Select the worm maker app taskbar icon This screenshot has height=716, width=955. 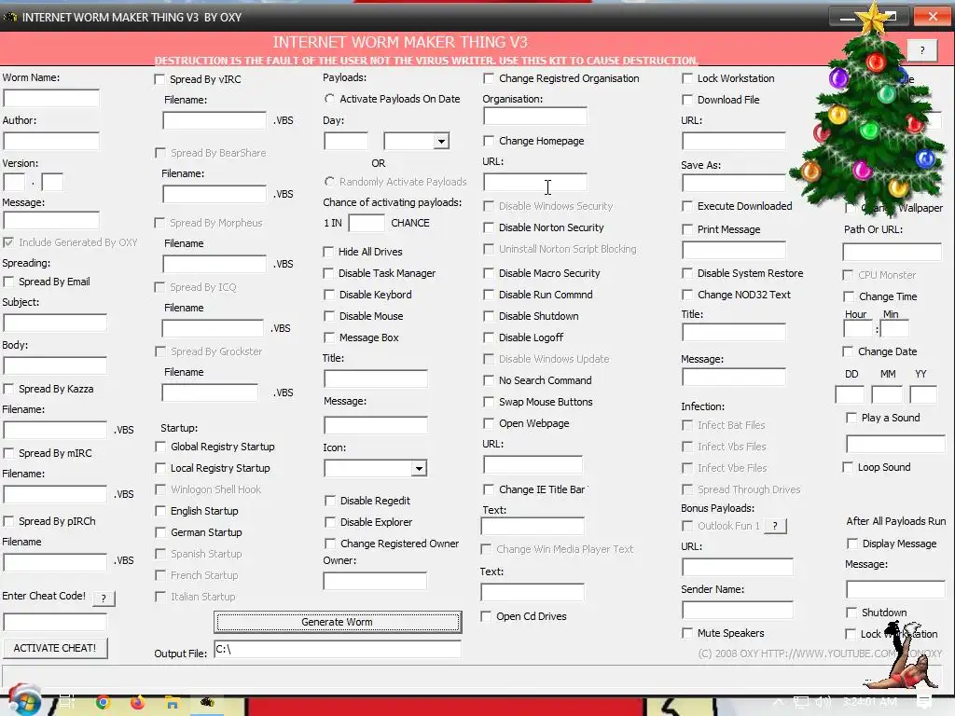point(207,702)
